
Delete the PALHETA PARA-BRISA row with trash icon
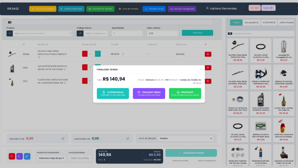(x=208, y=54)
